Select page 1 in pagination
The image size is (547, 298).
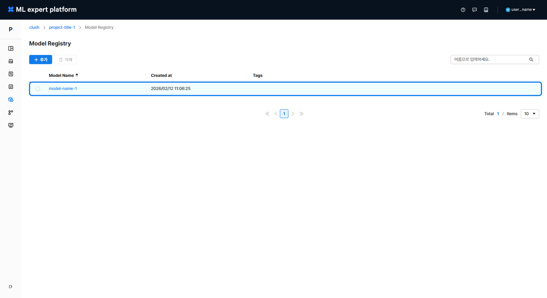tap(284, 114)
